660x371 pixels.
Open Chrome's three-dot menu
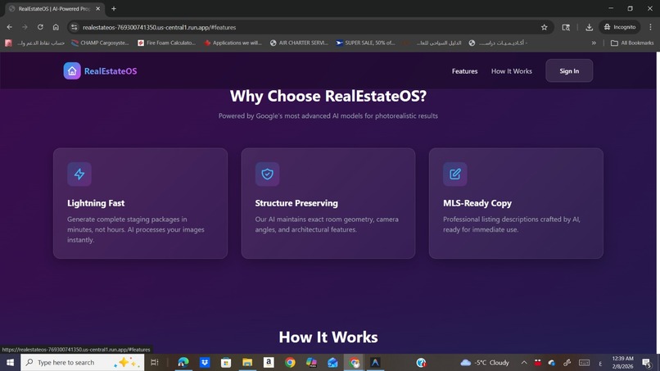650,27
